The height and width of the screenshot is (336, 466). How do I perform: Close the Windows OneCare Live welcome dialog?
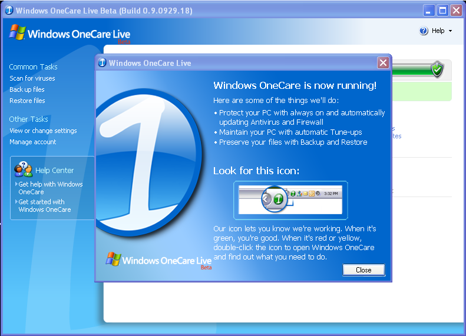click(x=363, y=270)
